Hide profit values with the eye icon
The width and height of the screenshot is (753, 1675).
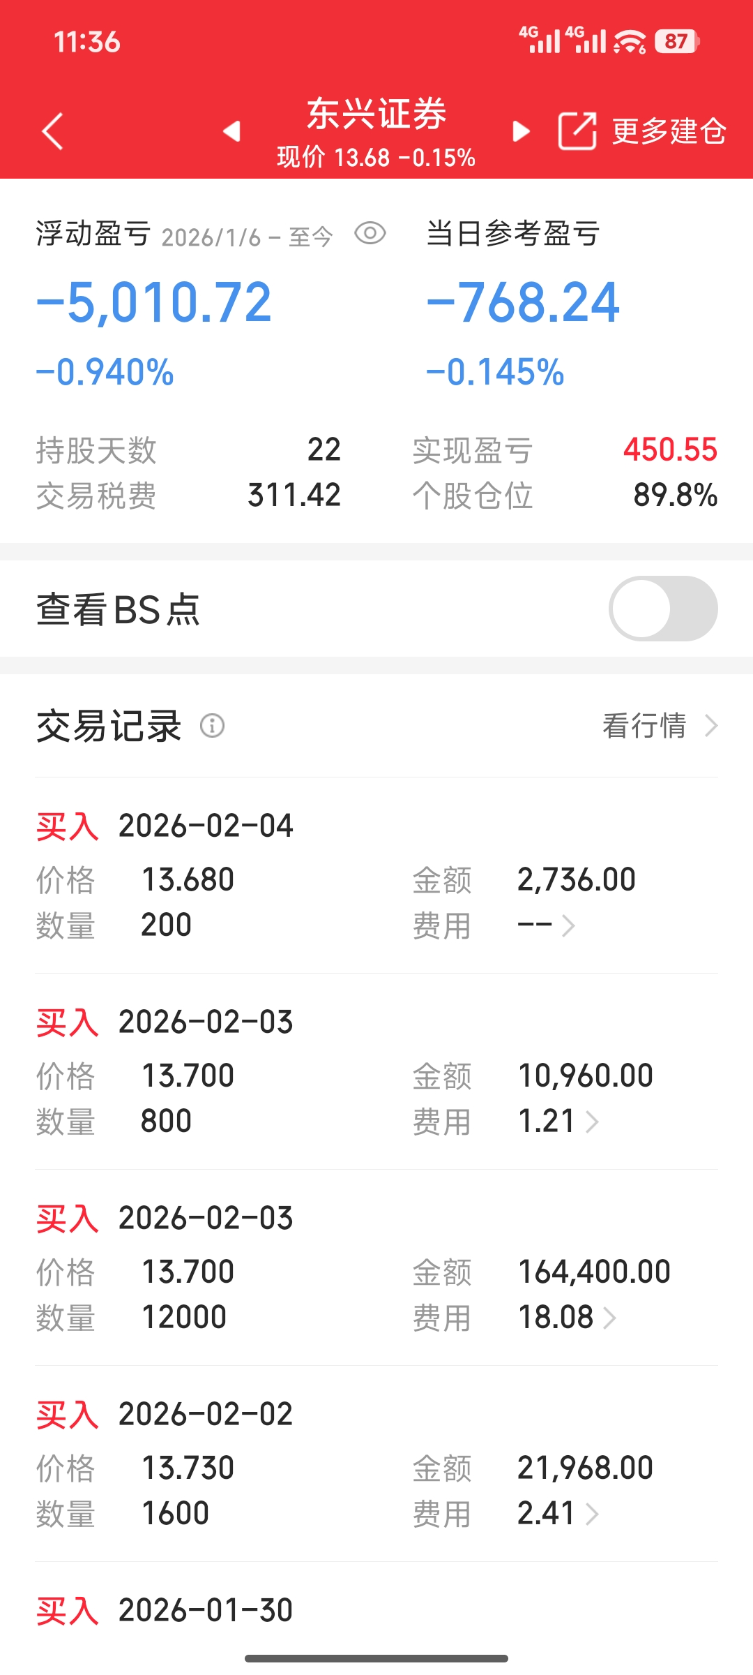(370, 233)
